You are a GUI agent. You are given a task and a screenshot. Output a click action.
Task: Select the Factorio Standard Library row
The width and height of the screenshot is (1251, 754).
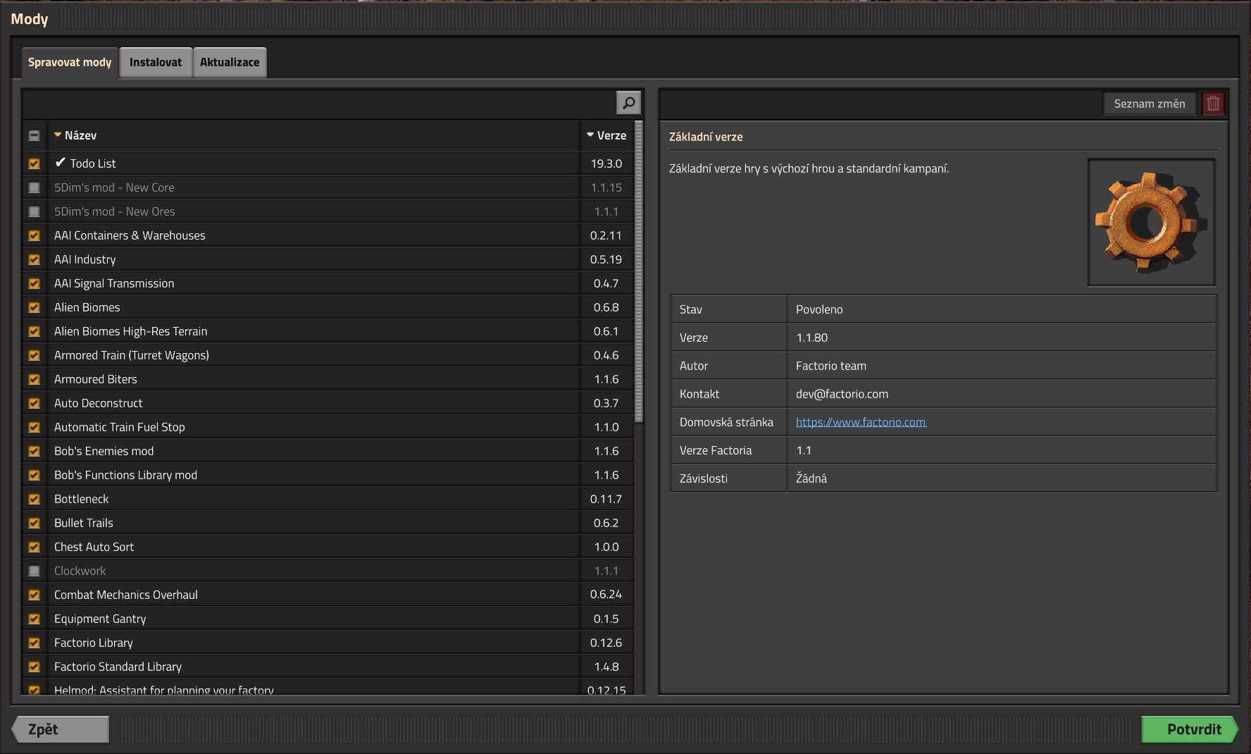pyautogui.click(x=313, y=667)
